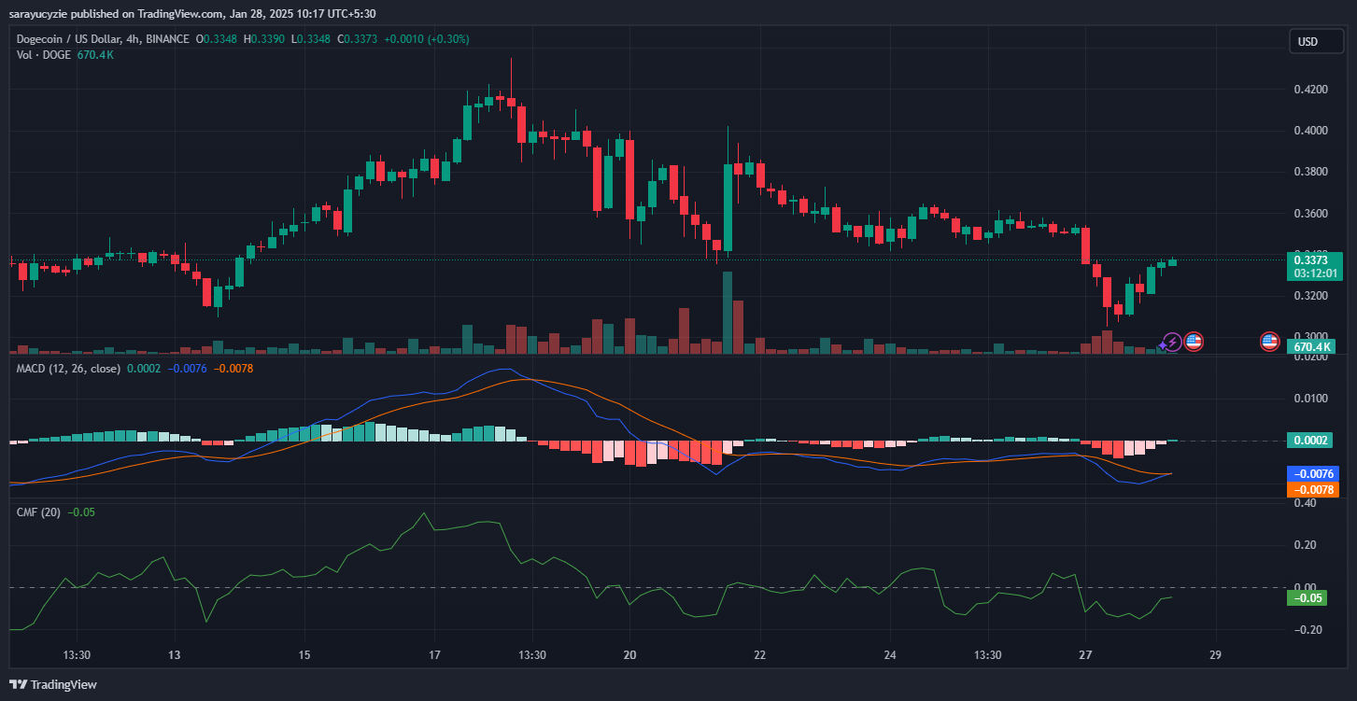The image size is (1357, 701).
Task: Click date 22 on the time axis
Action: tap(759, 655)
